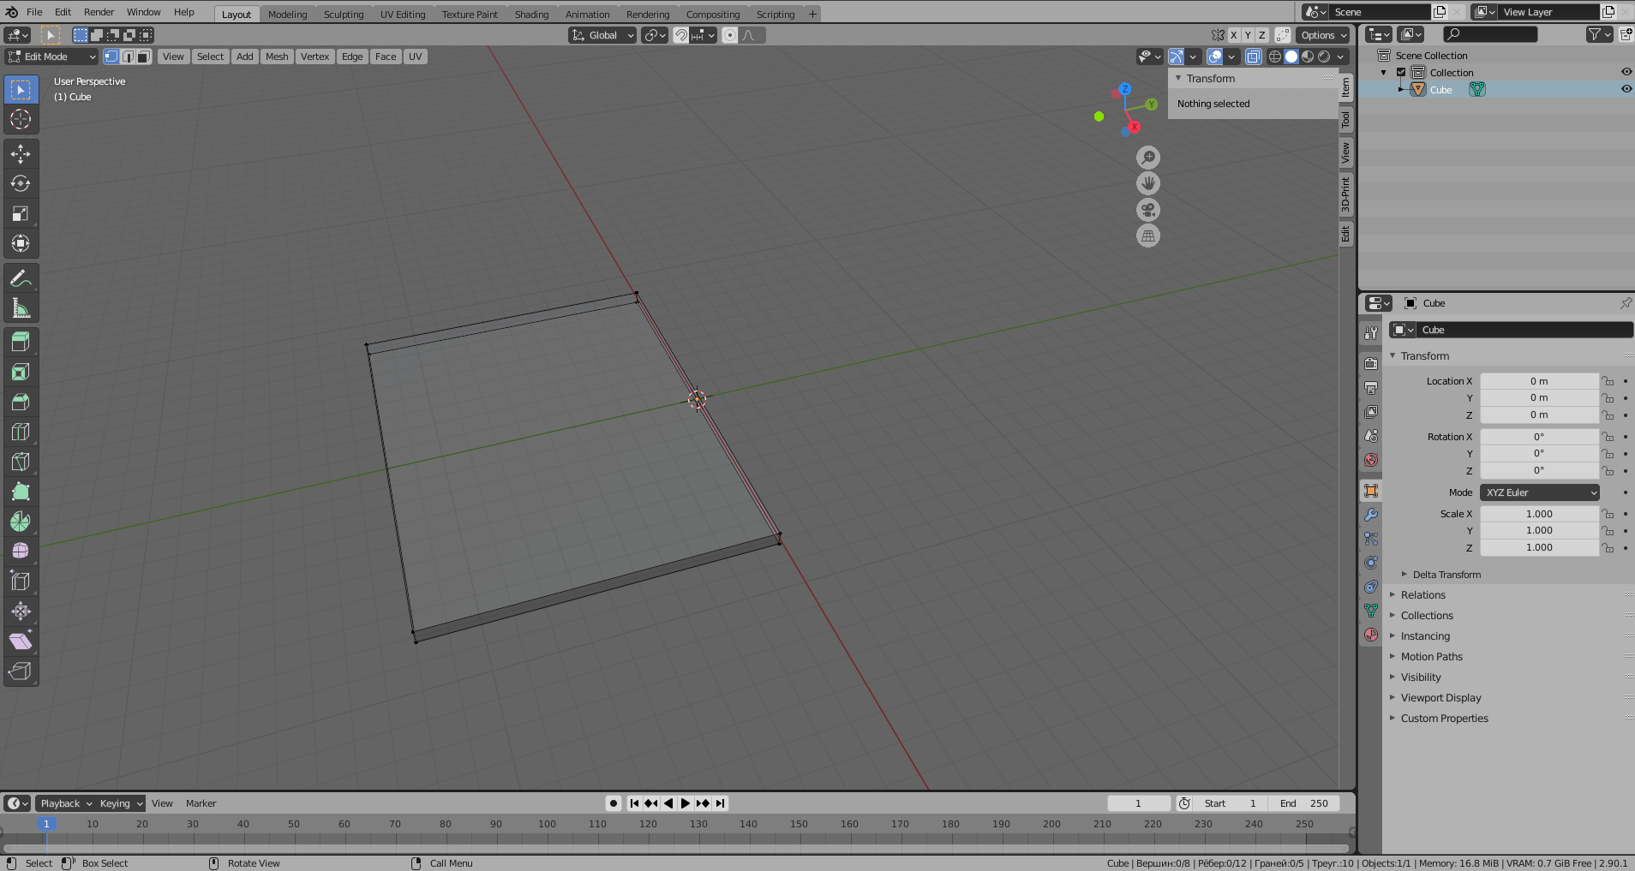Activate the Measure tool

pos(21,308)
